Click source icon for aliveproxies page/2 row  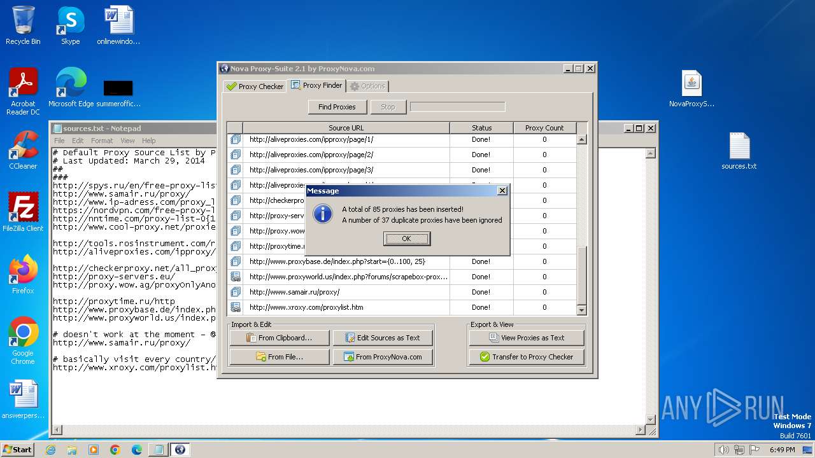pyautogui.click(x=236, y=155)
